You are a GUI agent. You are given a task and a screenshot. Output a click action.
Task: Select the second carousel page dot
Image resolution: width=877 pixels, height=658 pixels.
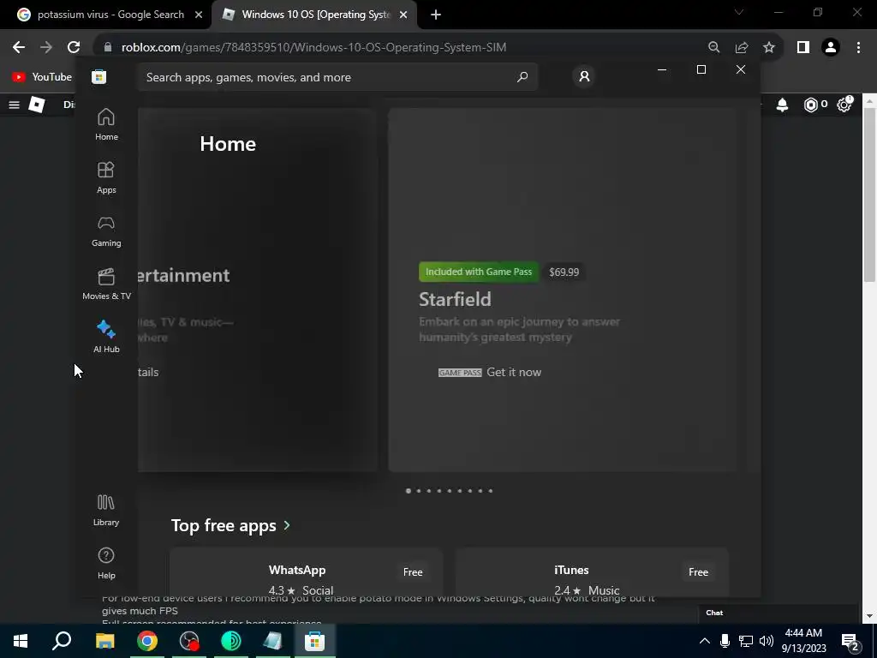click(418, 491)
